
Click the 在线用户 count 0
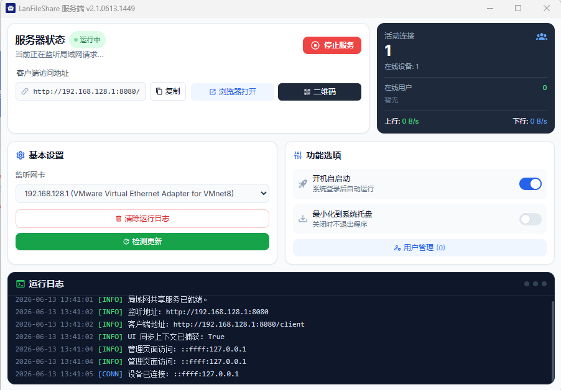click(545, 88)
